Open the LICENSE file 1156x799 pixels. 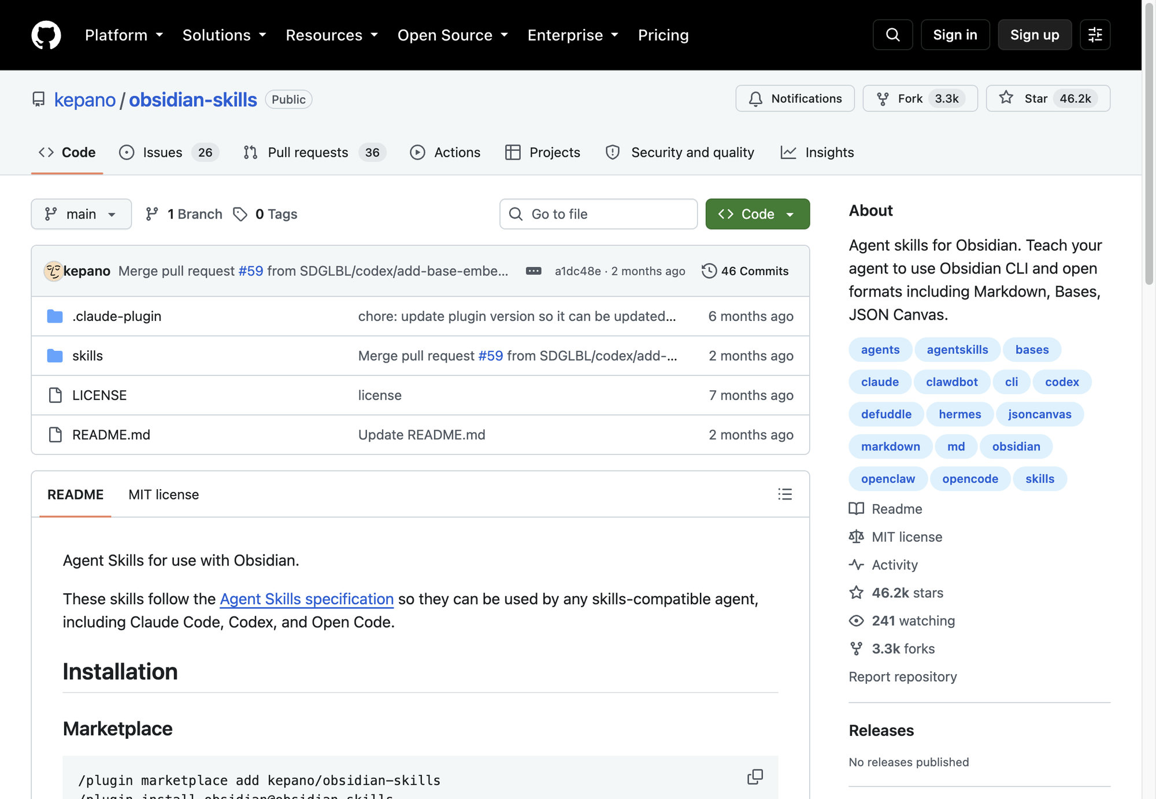(x=99, y=395)
